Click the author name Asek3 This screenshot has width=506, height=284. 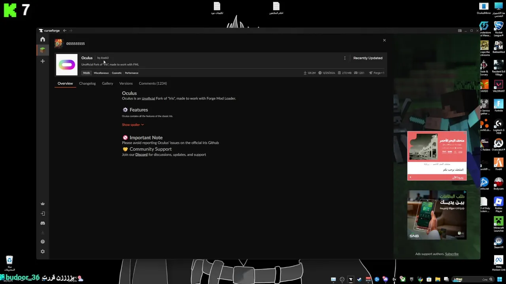pyautogui.click(x=105, y=58)
